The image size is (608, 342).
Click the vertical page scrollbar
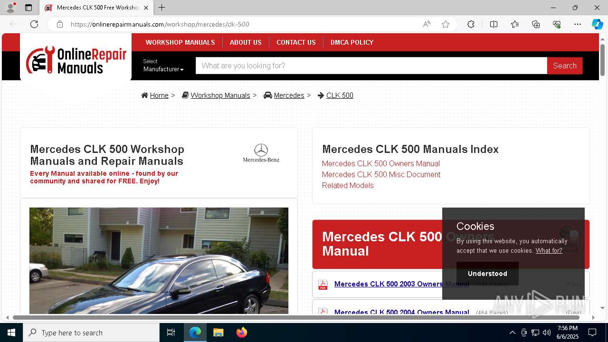coord(602,59)
